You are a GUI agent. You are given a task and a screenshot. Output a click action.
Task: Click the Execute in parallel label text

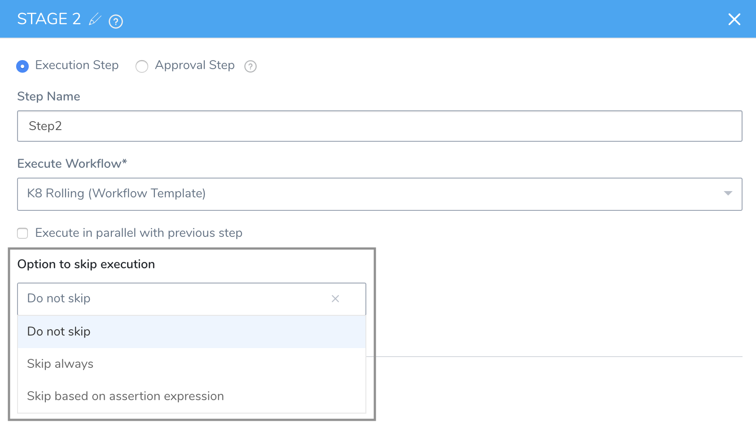[x=139, y=233]
